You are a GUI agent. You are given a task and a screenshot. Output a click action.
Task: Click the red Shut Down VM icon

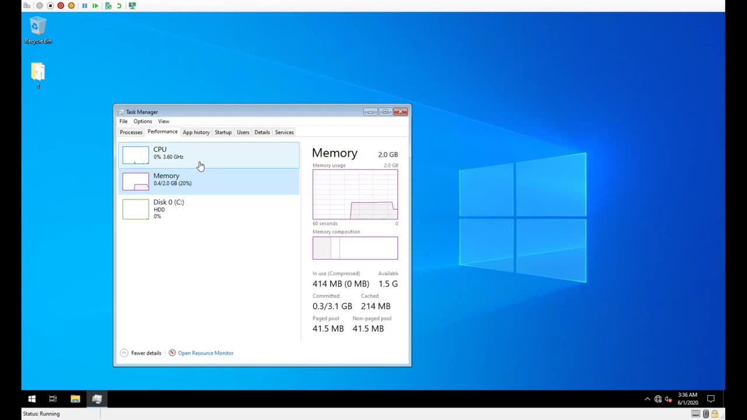(61, 6)
